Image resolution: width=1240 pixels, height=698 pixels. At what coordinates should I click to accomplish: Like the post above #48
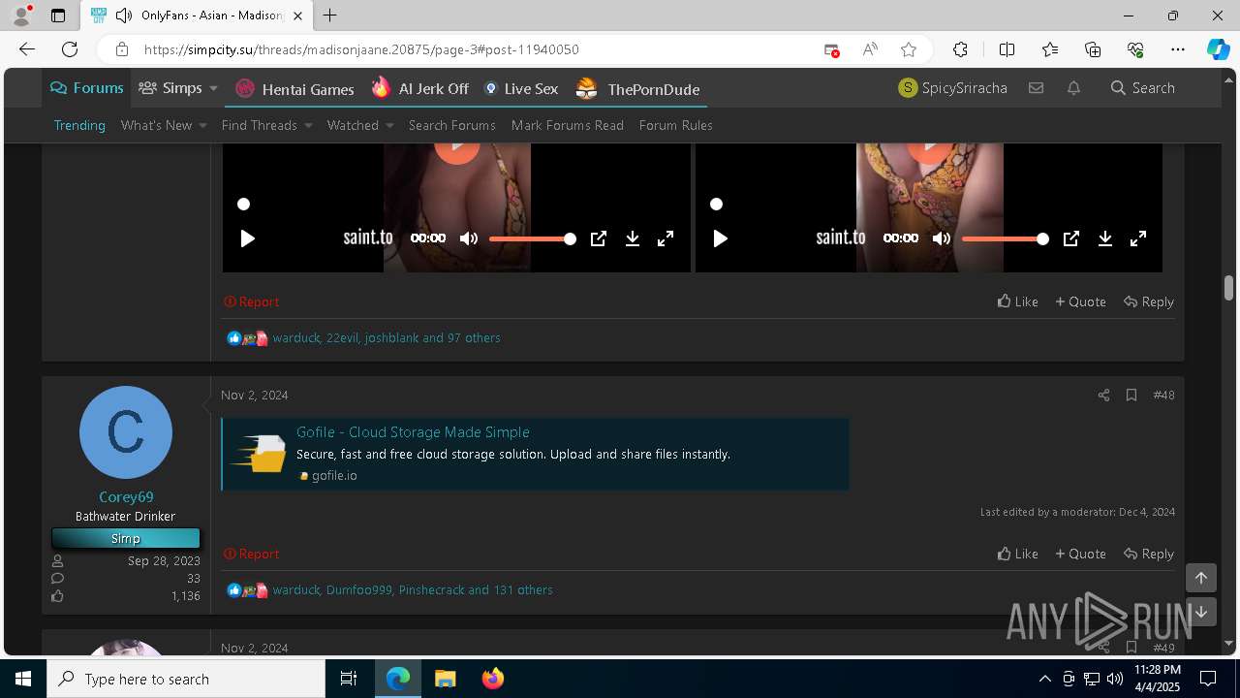tap(1017, 301)
